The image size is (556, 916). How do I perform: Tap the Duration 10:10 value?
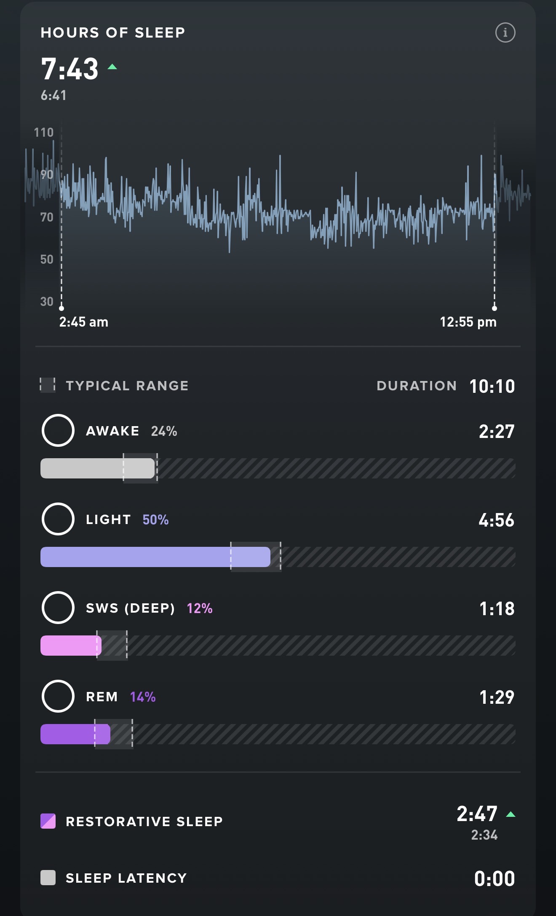(492, 386)
